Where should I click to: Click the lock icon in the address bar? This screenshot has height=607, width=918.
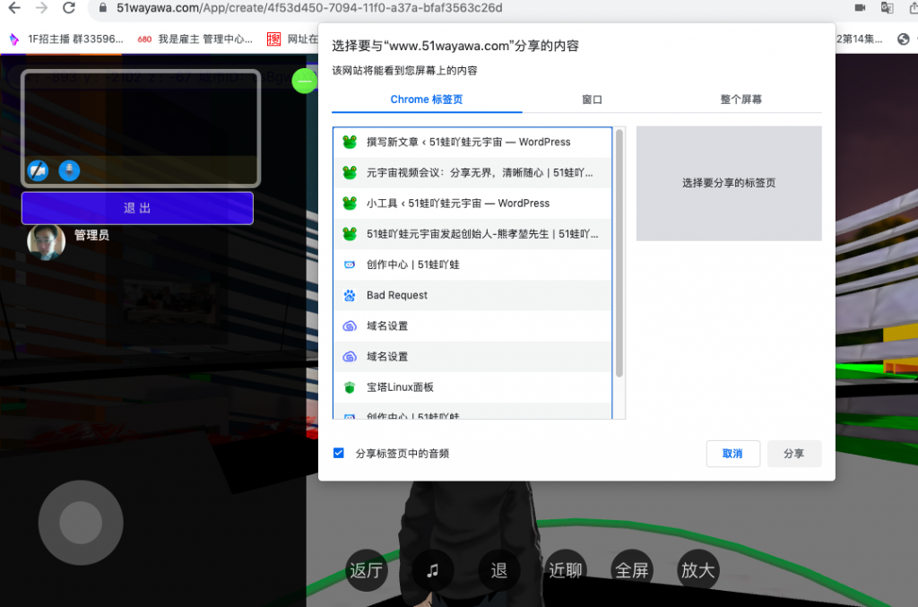coord(103,8)
